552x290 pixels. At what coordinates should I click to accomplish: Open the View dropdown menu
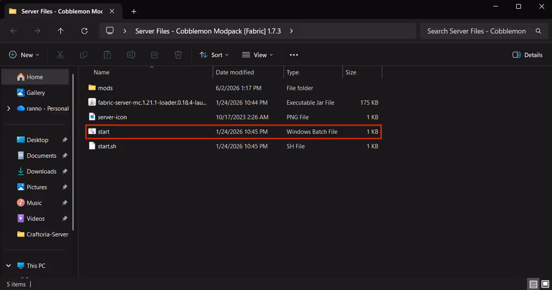tap(258, 55)
